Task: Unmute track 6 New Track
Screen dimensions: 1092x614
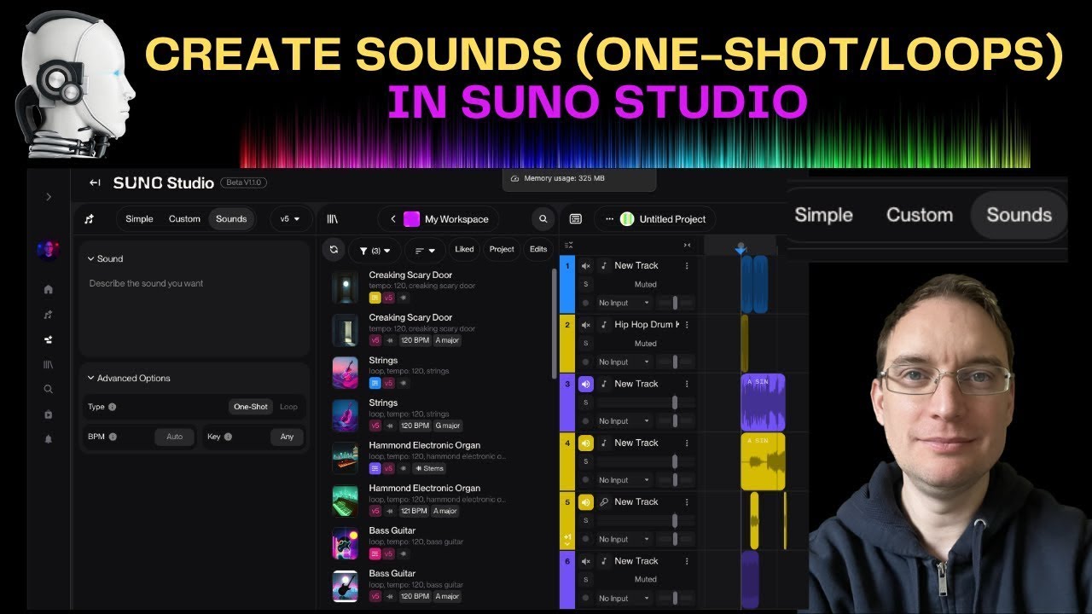Action: [586, 561]
